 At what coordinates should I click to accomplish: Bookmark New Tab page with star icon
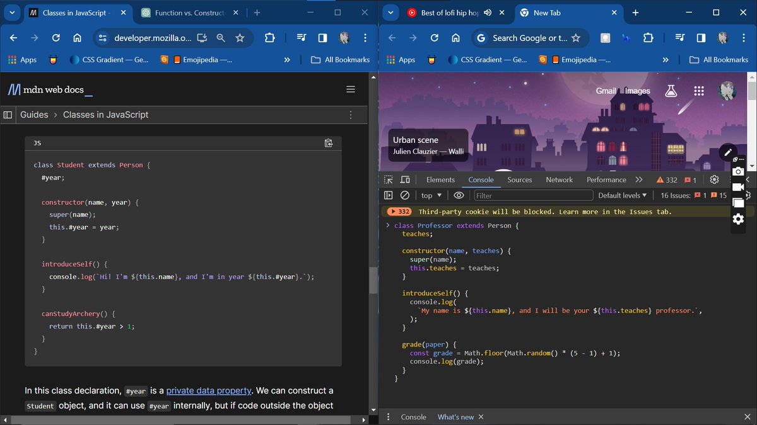pyautogui.click(x=576, y=38)
